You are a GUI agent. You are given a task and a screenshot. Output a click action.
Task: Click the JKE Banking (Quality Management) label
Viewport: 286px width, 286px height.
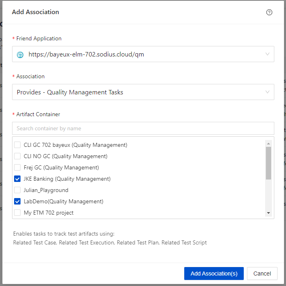click(x=67, y=179)
